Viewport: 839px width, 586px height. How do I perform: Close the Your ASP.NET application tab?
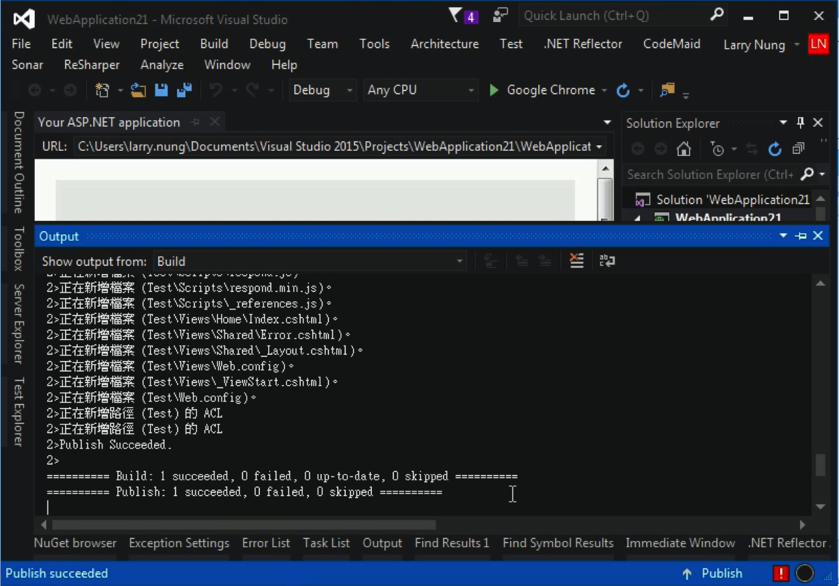pos(214,122)
